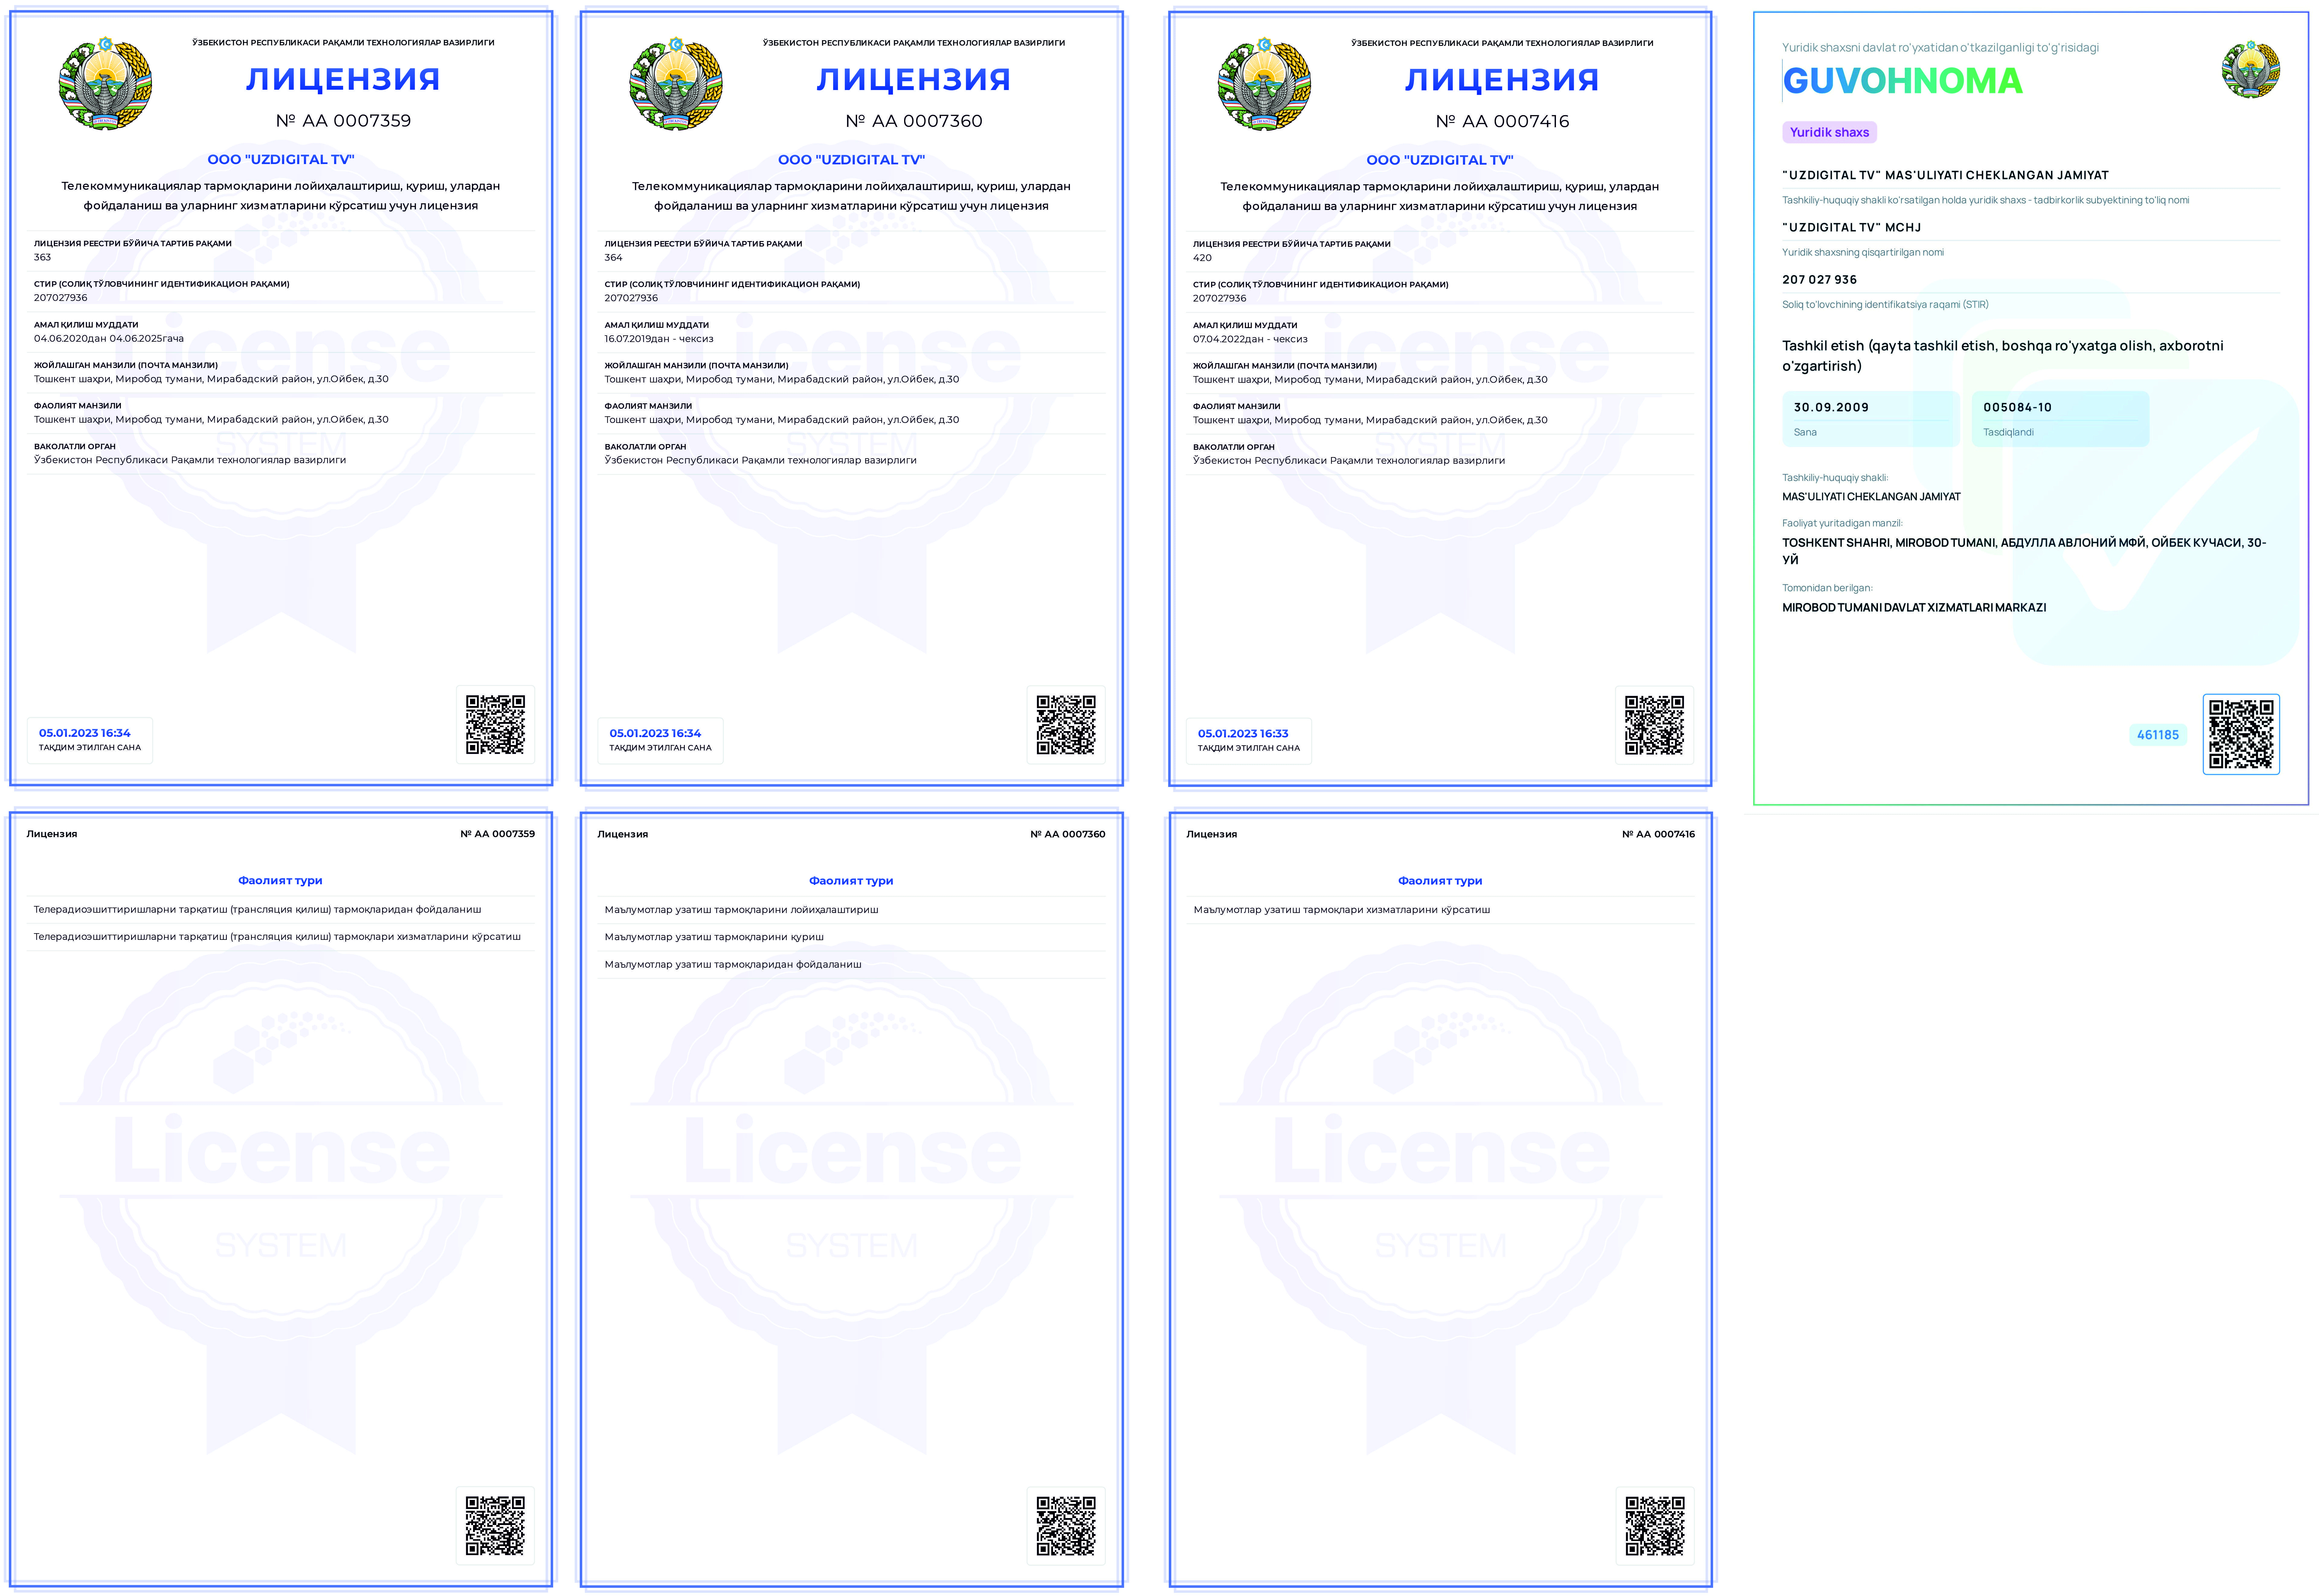Click the large '№ AA 0007360' number under ЛИЦЕНЗИЯ
The height and width of the screenshot is (1596, 2319).
click(x=914, y=121)
